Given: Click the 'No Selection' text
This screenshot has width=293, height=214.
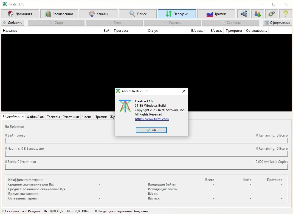Looking at the screenshot, I should coord(14,127).
